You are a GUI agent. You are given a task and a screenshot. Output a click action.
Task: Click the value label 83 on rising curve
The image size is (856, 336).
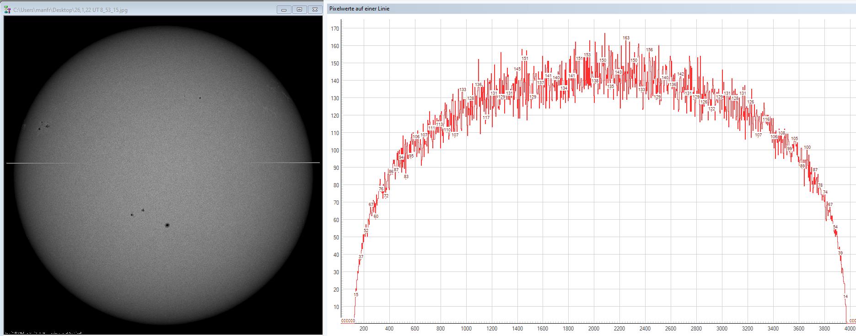[406, 177]
